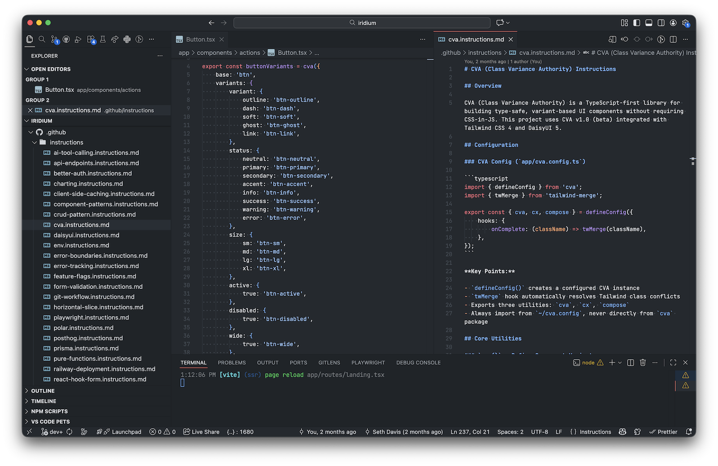Image resolution: width=718 pixels, height=466 pixels.
Task: Click Ln 237, Col 21 in the status bar
Action: click(470, 431)
